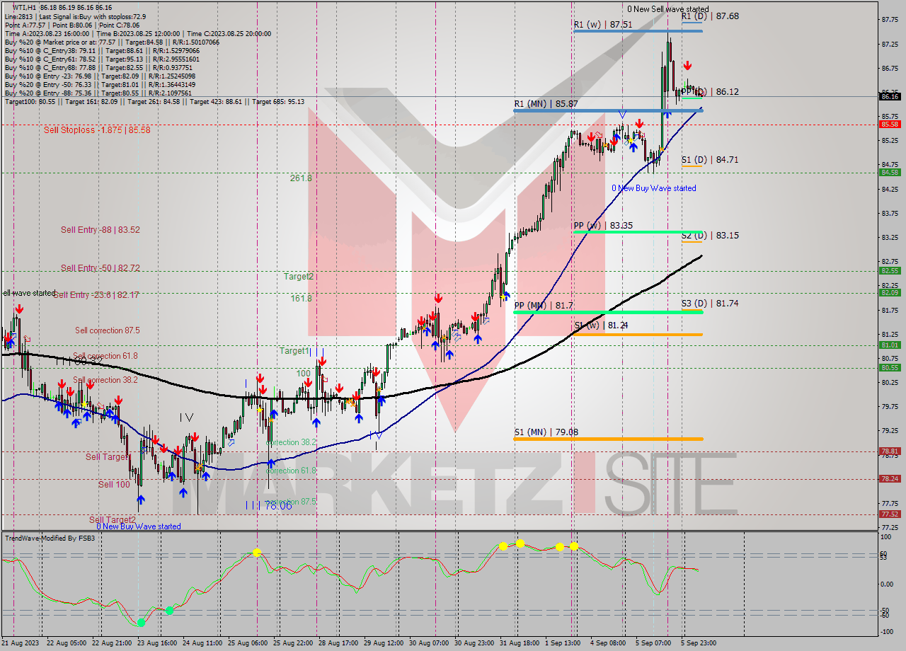Click the 'S1 (D) | 84.71' pivot label
Viewport: 906px width, 651px height.
pos(710,160)
